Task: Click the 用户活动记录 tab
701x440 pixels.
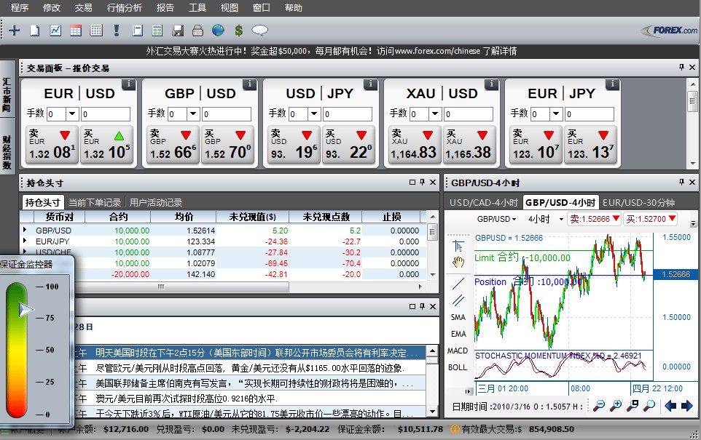Action: [x=156, y=203]
